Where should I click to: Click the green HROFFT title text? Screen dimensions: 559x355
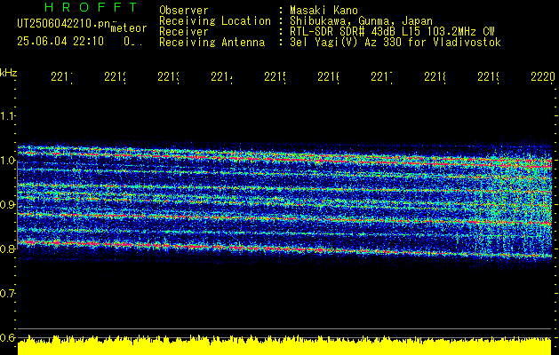click(x=92, y=7)
